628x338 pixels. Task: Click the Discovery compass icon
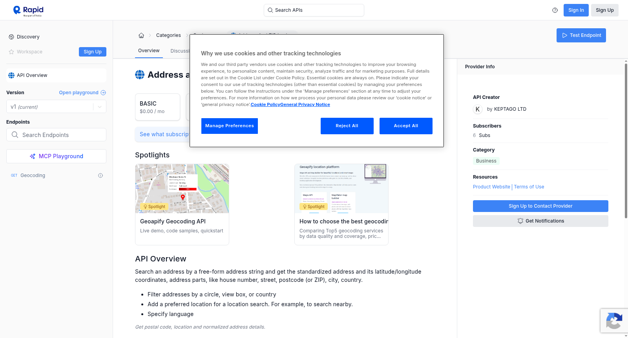[x=11, y=37]
